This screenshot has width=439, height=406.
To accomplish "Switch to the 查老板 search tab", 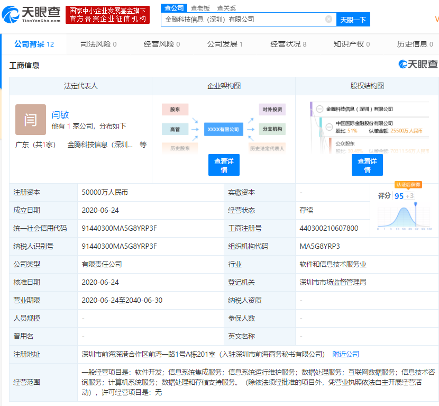I will coord(200,8).
